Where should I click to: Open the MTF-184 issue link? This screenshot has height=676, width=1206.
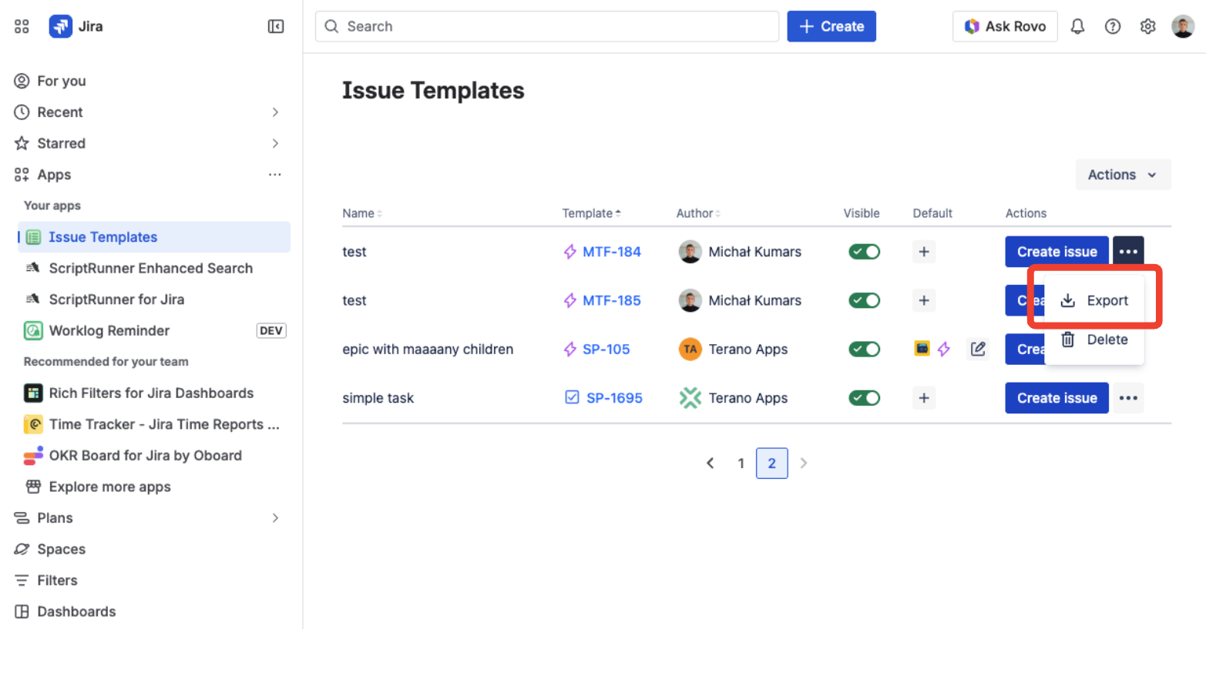[x=611, y=252]
